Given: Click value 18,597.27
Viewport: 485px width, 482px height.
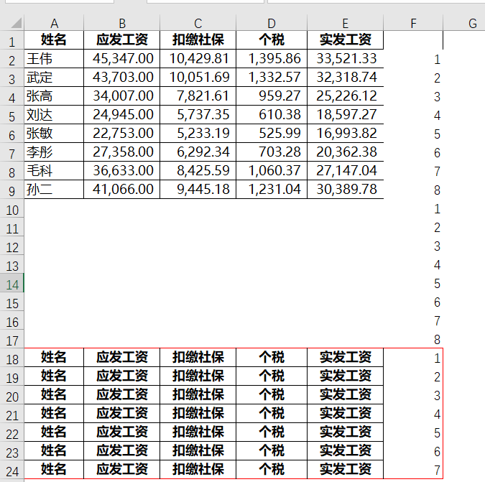Looking at the screenshot, I should coord(345,115).
